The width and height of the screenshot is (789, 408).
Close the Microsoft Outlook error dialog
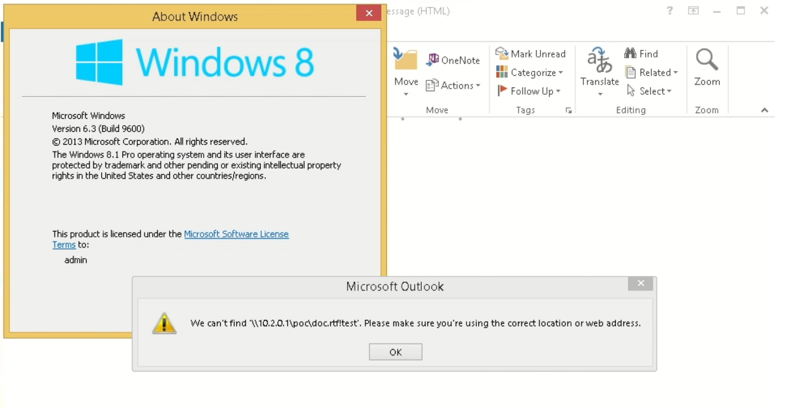click(x=641, y=283)
